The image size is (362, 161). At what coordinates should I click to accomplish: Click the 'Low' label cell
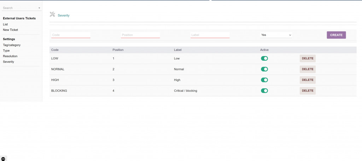[x=177, y=59]
